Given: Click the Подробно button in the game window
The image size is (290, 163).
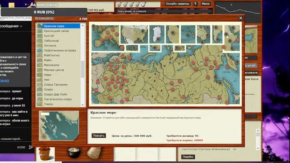Looking at the screenshot, I should [x=188, y=157].
